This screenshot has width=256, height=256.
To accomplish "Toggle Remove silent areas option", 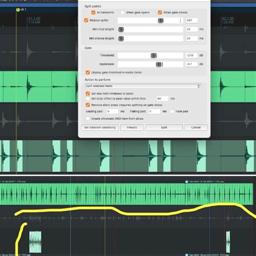I will pyautogui.click(x=87, y=105).
